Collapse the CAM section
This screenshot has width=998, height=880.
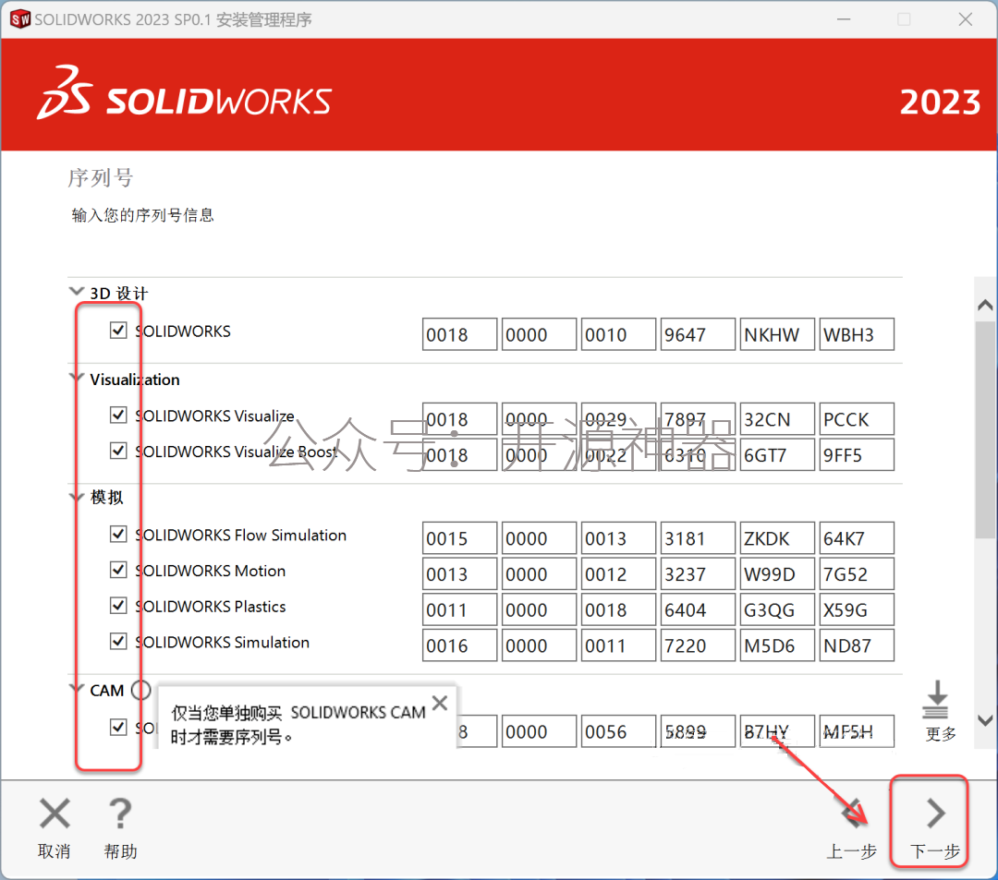point(77,689)
